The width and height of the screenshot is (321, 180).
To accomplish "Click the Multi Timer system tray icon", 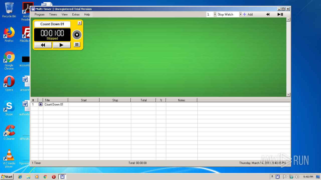I will tap(278, 177).
